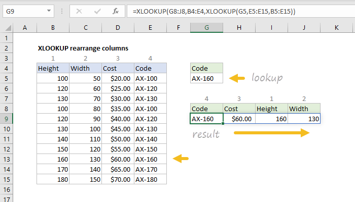Select the title cell XLOOKUP rearrange columns
The height and width of the screenshot is (202, 355).
pos(83,48)
